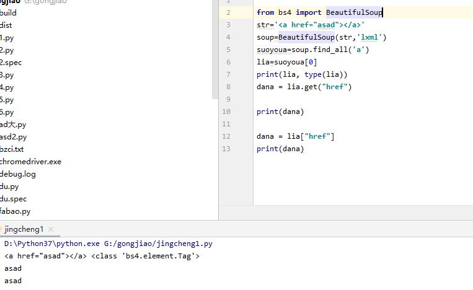The height and width of the screenshot is (290, 473).
Task: Place cursor on lia.get("href") line
Action: [x=304, y=87]
